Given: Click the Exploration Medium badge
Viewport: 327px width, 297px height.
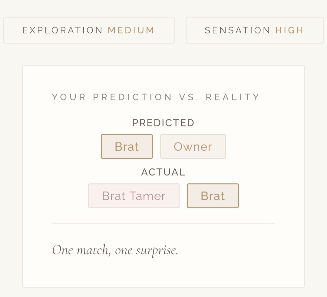Looking at the screenshot, I should point(89,30).
